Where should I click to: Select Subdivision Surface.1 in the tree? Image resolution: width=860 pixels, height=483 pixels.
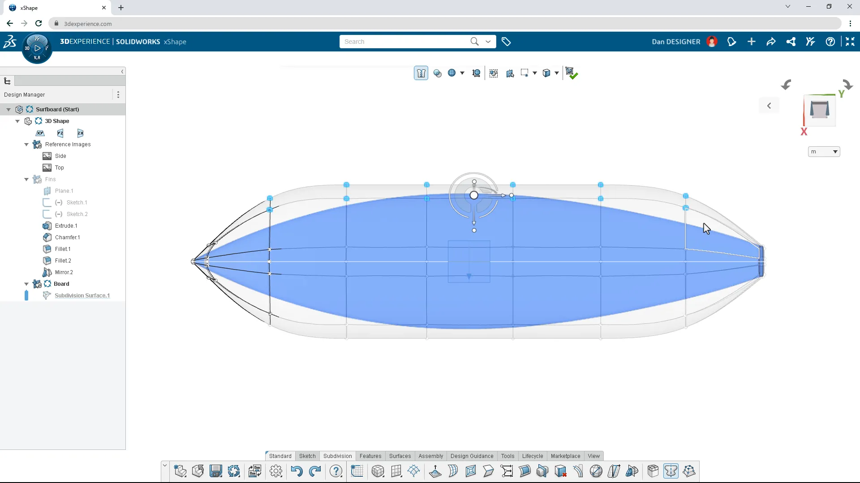click(x=82, y=296)
